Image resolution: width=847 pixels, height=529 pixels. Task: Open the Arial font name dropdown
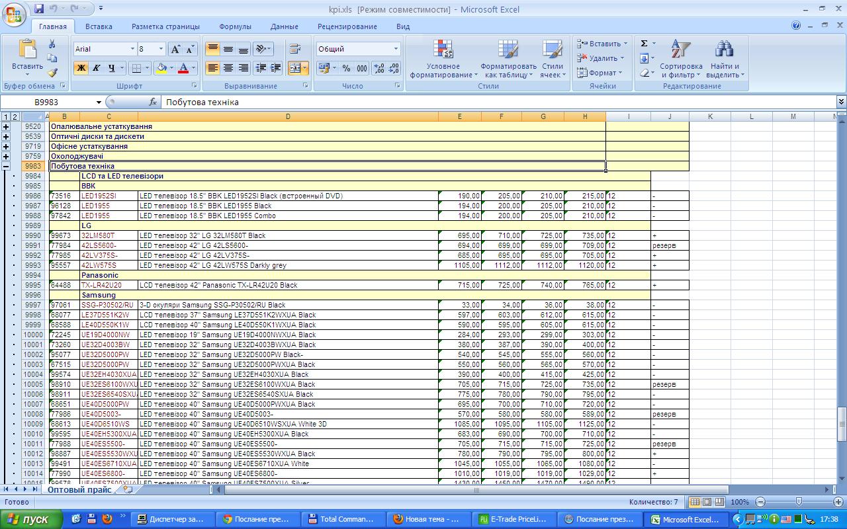131,49
